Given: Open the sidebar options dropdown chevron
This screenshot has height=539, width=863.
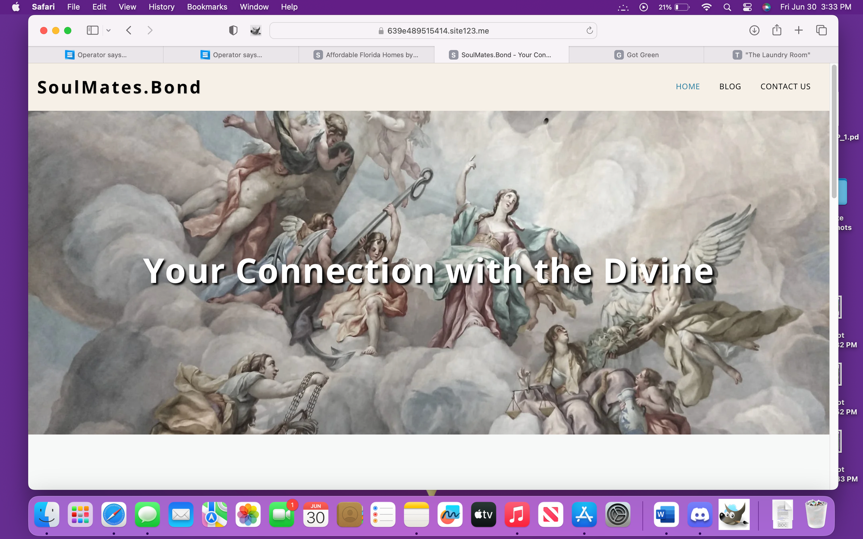Looking at the screenshot, I should click(108, 30).
